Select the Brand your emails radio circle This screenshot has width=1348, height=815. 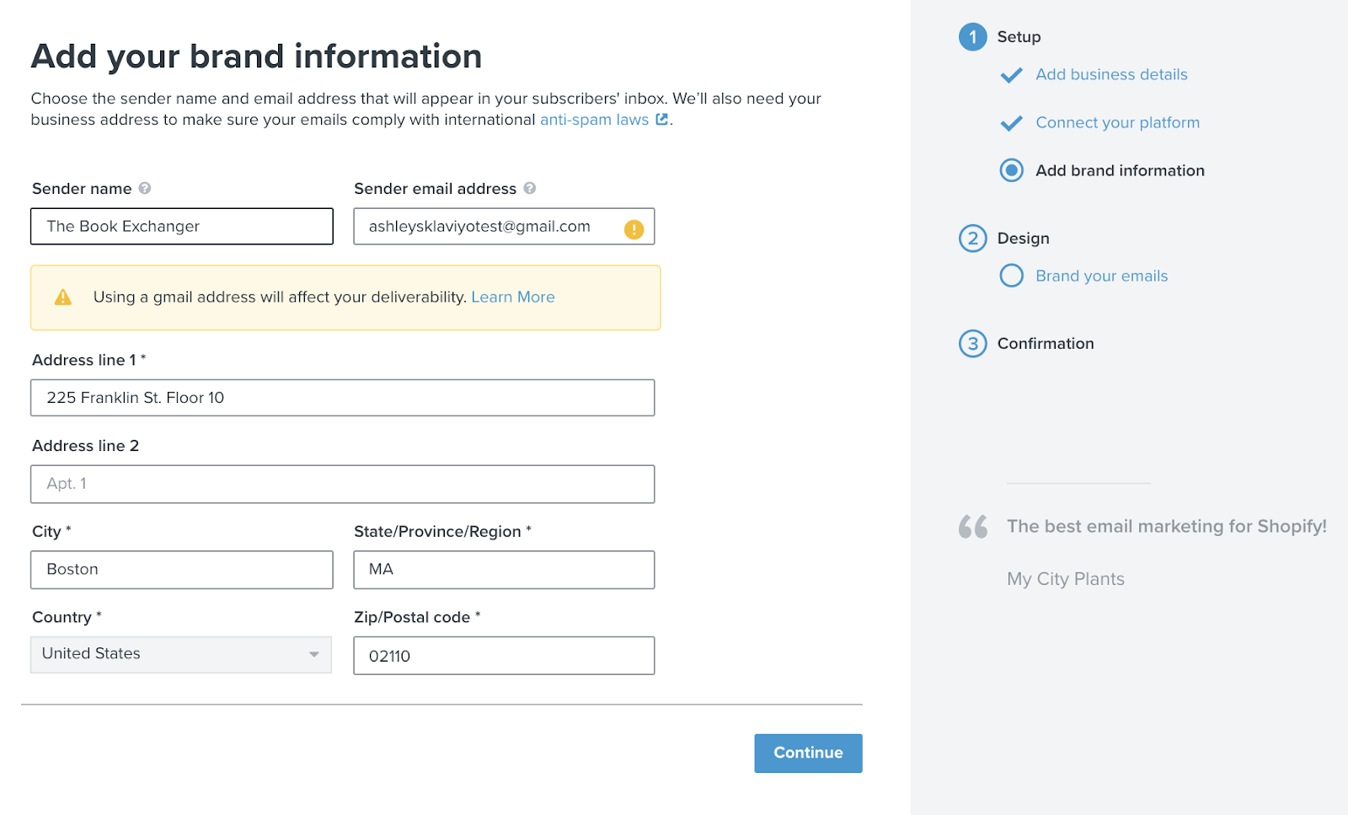pyautogui.click(x=1011, y=276)
